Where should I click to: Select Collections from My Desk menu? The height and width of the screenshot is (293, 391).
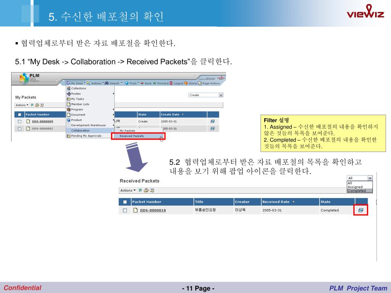click(x=90, y=89)
